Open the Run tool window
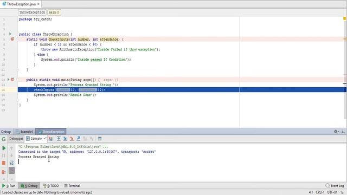 click(9, 186)
